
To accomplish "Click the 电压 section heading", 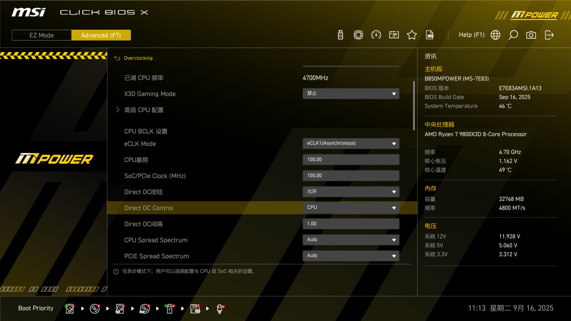I will pos(431,226).
